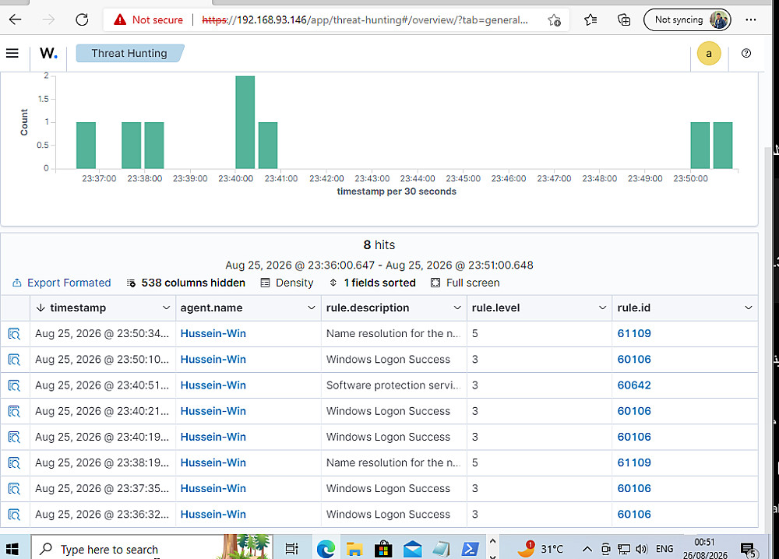Open the help icon in header
Screen dimensions: 779x559
(746, 53)
